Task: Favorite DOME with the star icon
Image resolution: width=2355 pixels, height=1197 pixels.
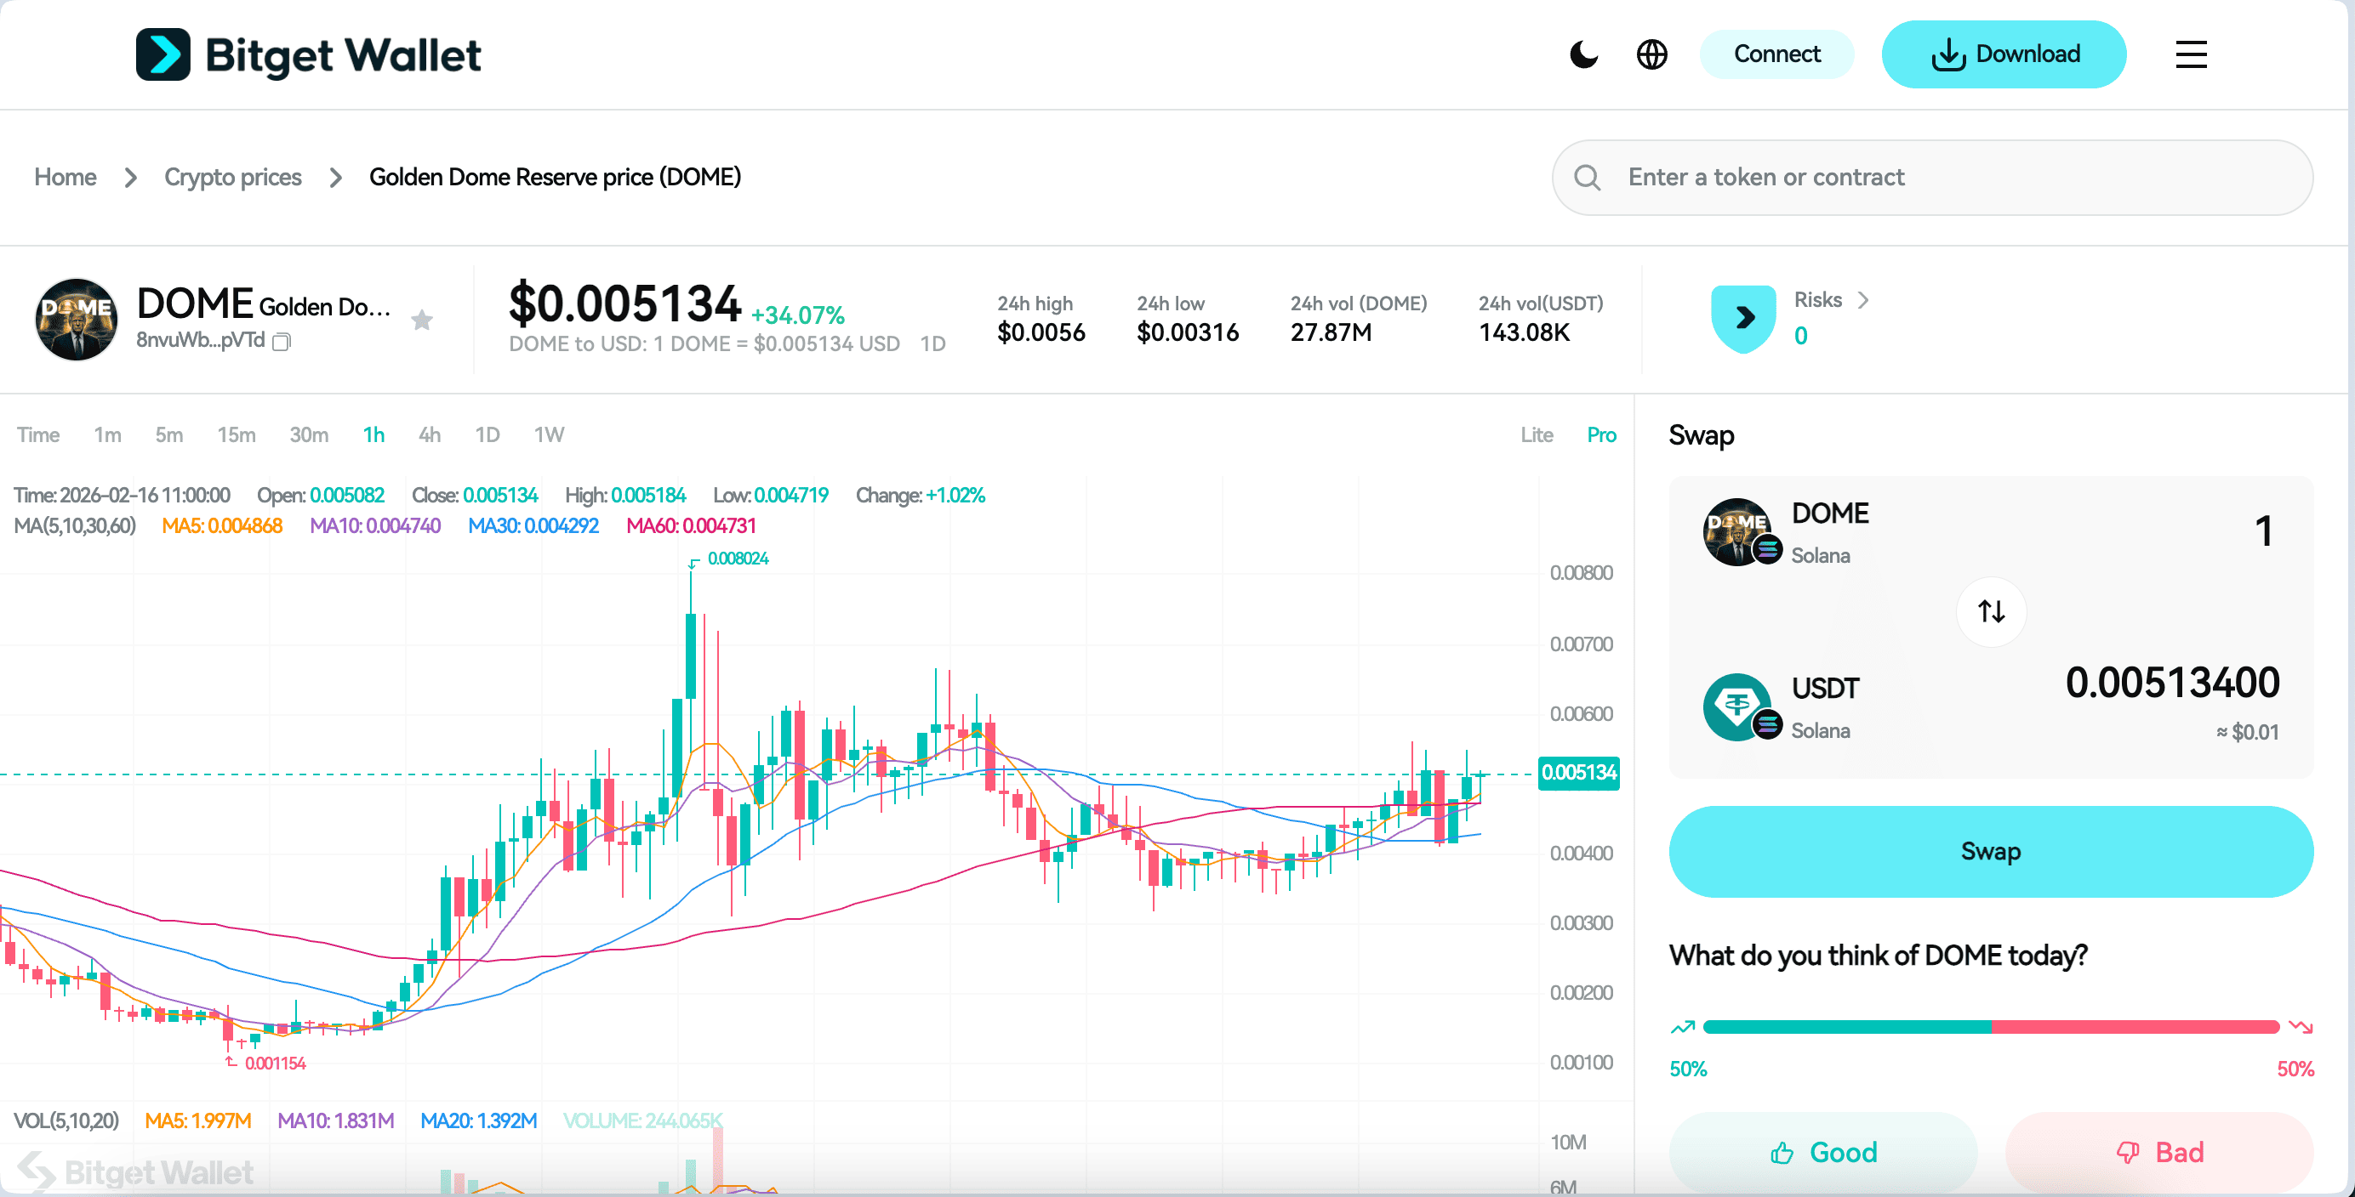Action: pos(421,320)
